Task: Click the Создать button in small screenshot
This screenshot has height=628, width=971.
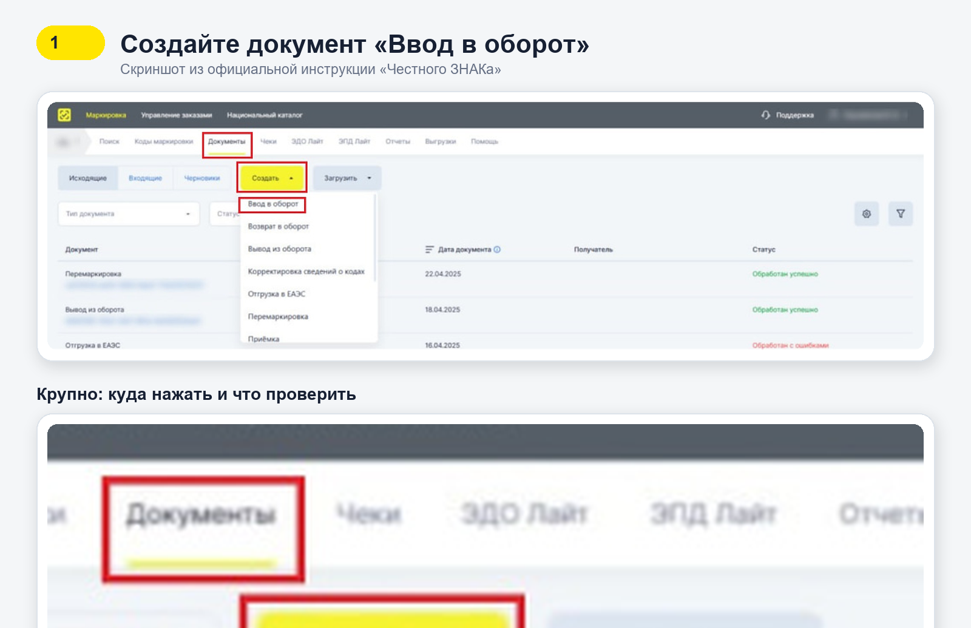Action: (272, 178)
